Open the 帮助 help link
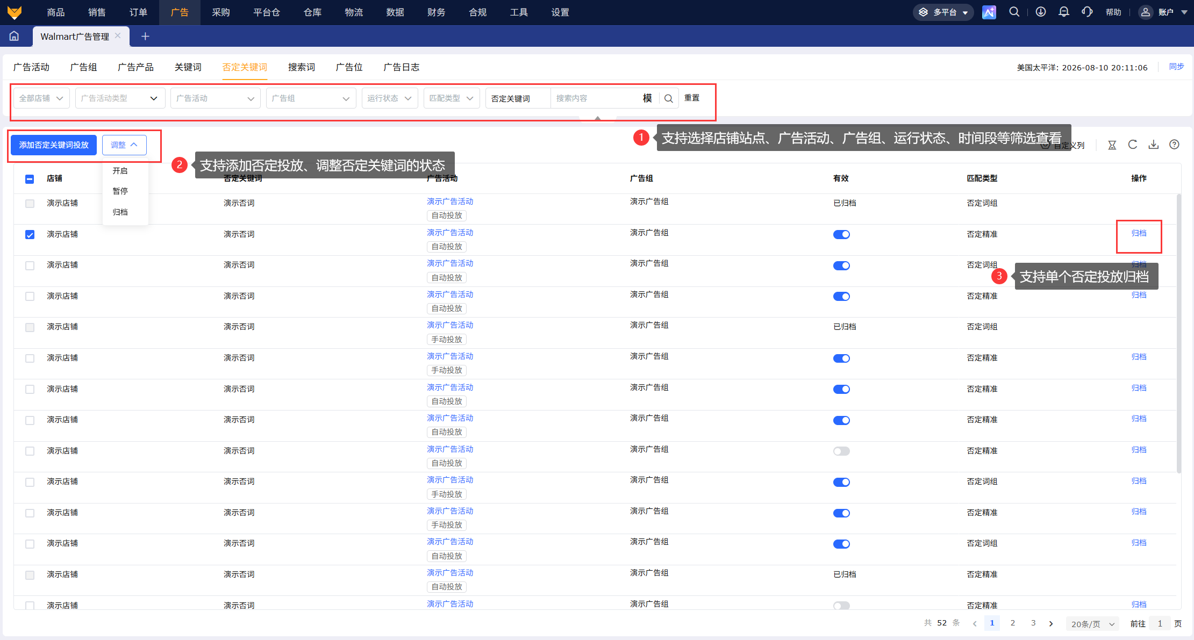The width and height of the screenshot is (1194, 640). click(x=1113, y=12)
